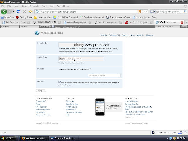Open the Help menu
The image size is (188, 141).
[x=52, y=6]
